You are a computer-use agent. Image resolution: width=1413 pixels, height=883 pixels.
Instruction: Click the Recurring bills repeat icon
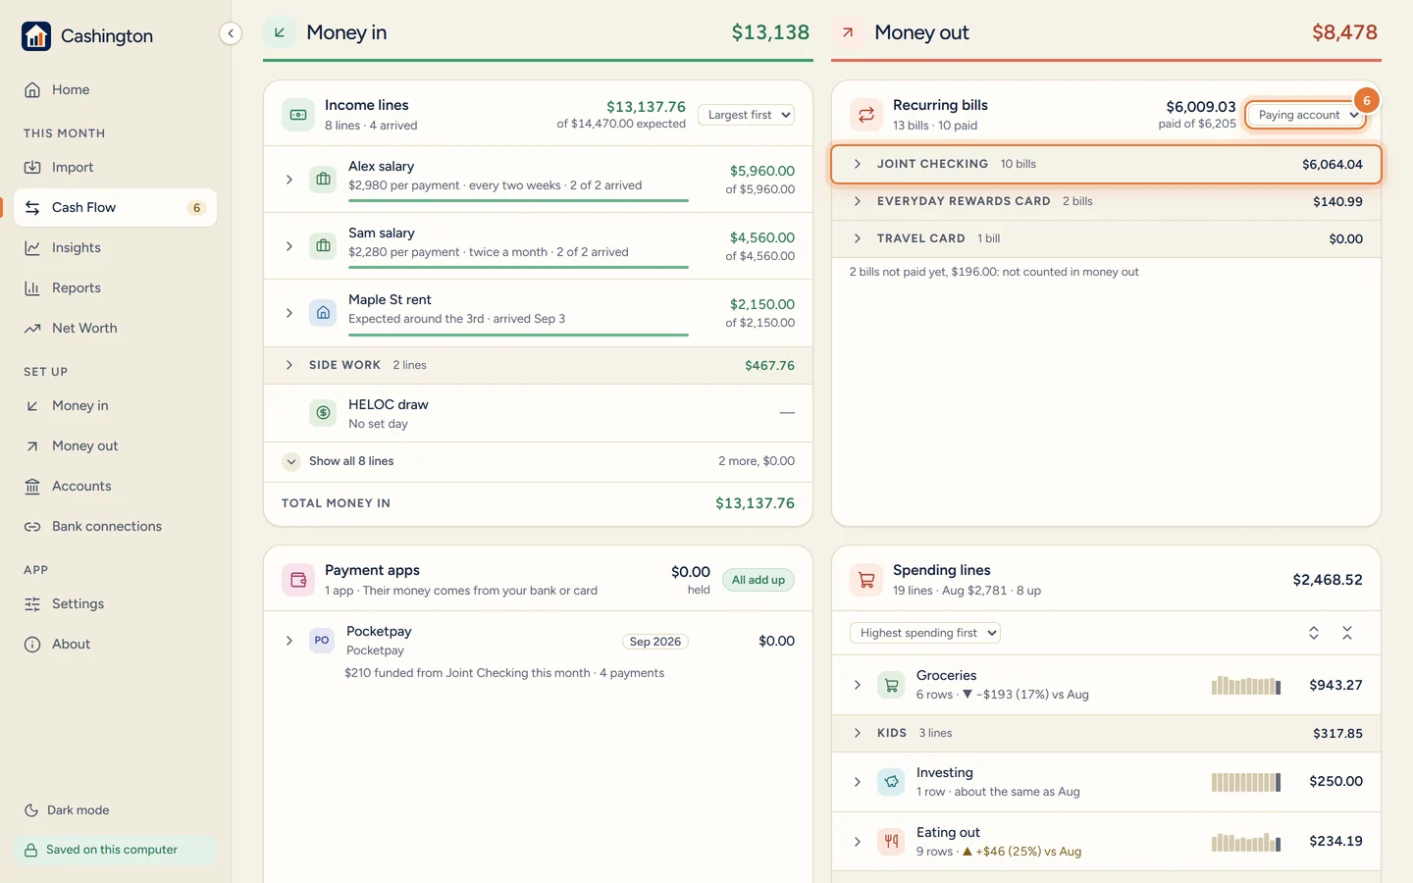[865, 115]
